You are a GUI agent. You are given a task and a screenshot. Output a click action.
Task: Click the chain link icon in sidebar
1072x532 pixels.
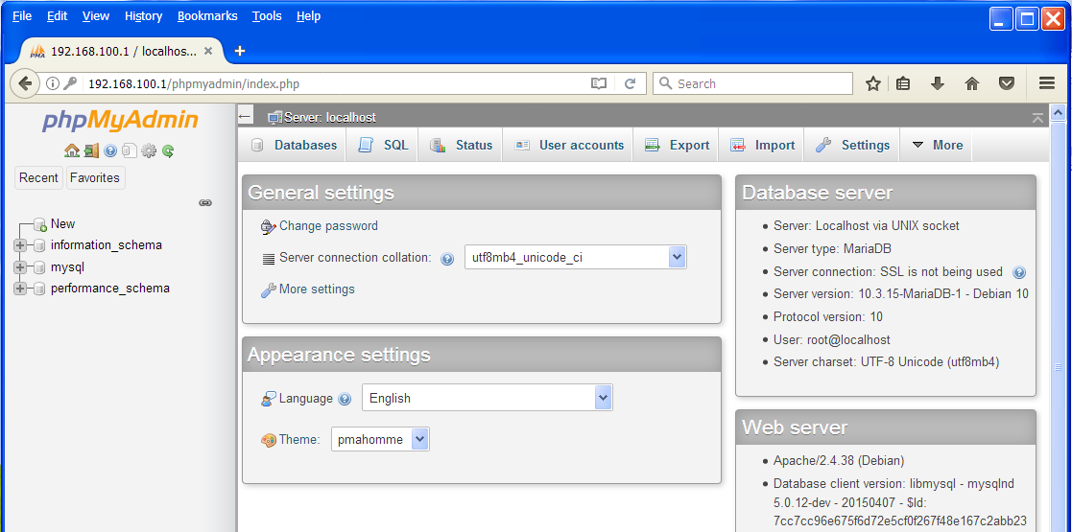coord(204,203)
